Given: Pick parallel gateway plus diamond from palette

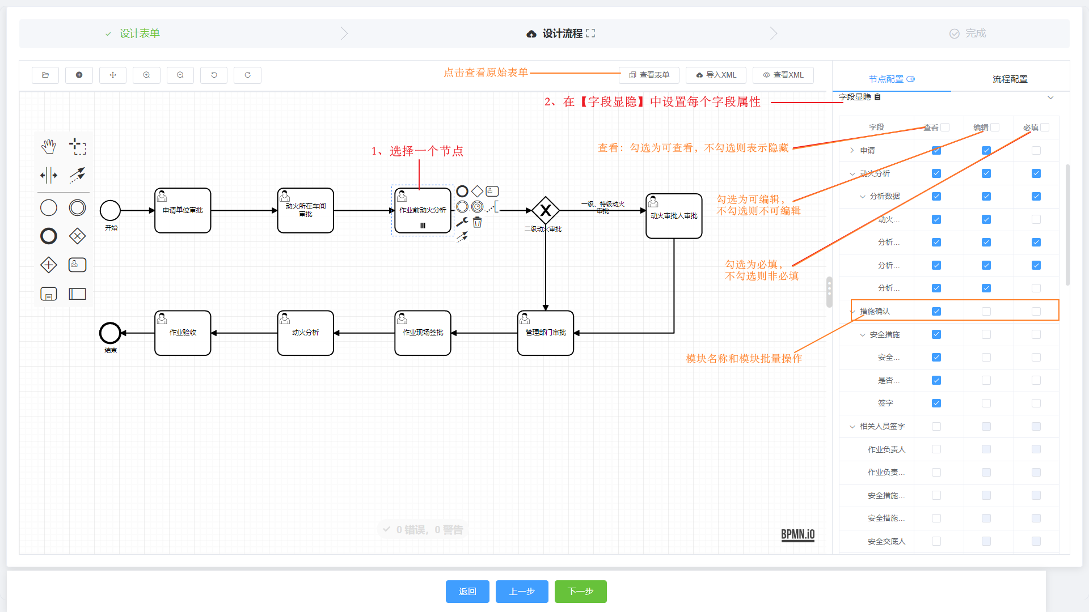Looking at the screenshot, I should (49, 265).
